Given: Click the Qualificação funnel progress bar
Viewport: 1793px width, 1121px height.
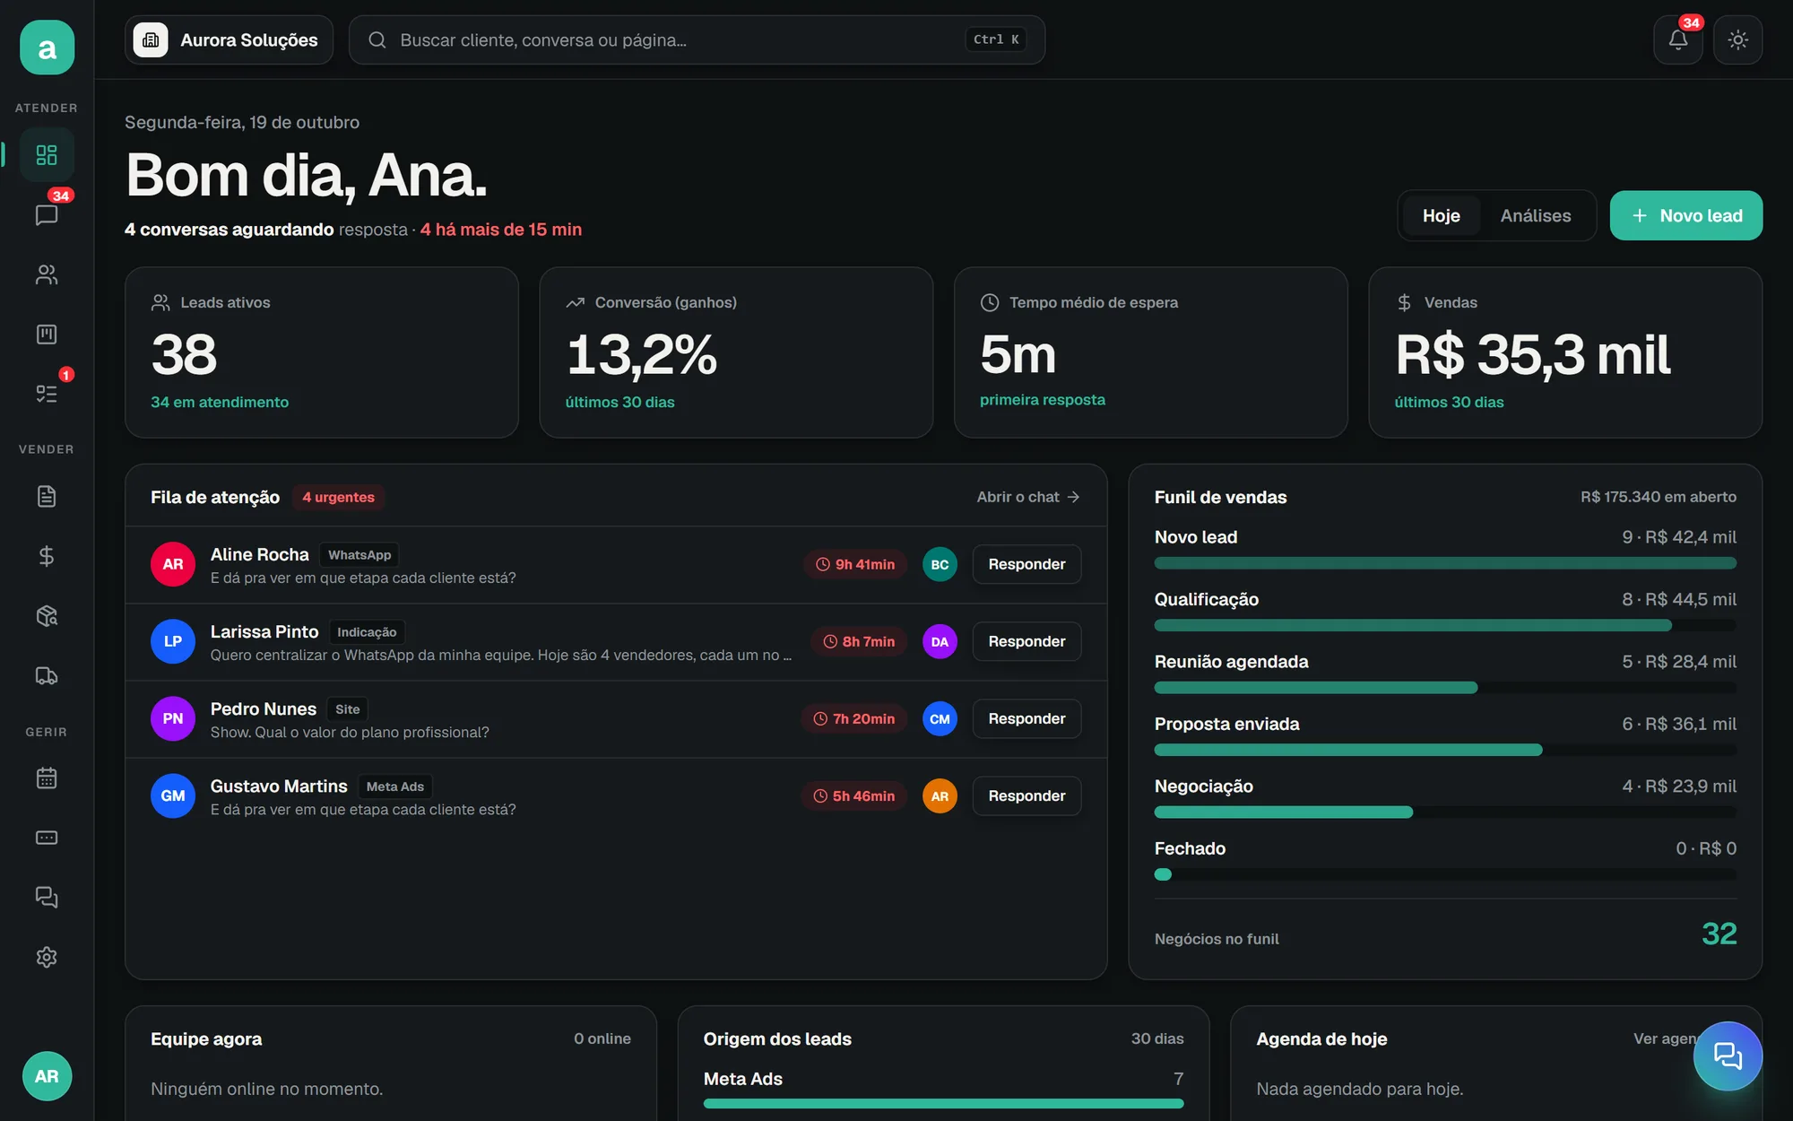Looking at the screenshot, I should [x=1445, y=625].
